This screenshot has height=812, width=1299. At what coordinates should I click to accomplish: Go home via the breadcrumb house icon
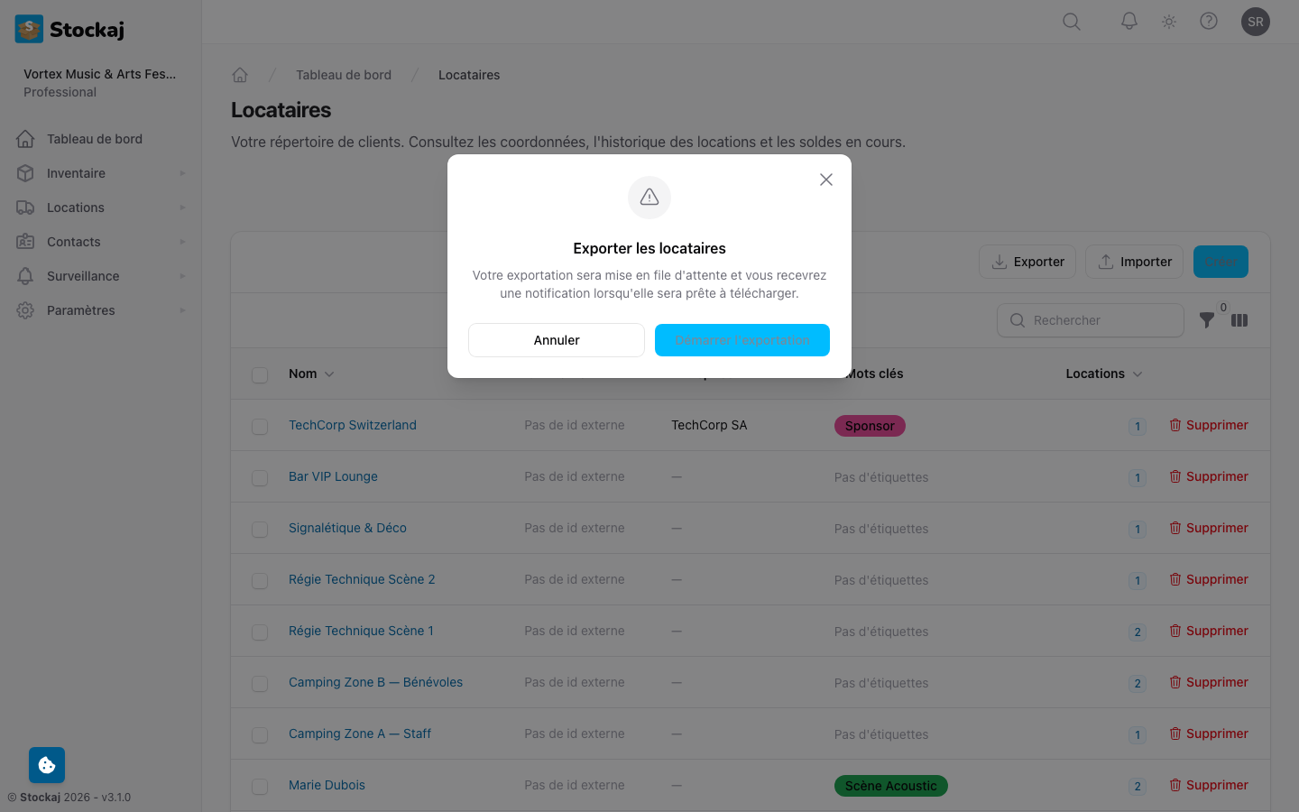click(x=240, y=75)
